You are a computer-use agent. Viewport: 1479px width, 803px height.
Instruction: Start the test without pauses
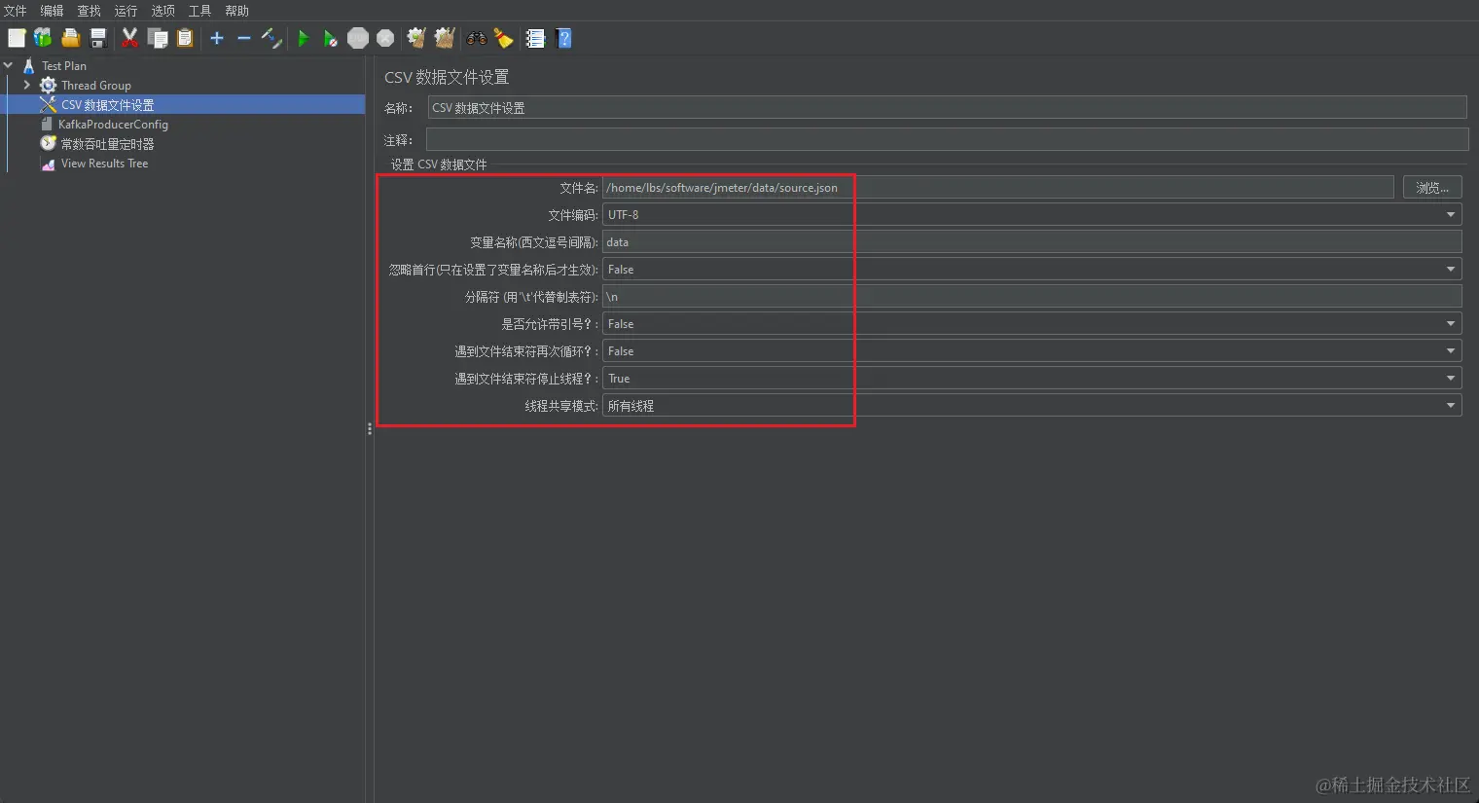click(331, 38)
